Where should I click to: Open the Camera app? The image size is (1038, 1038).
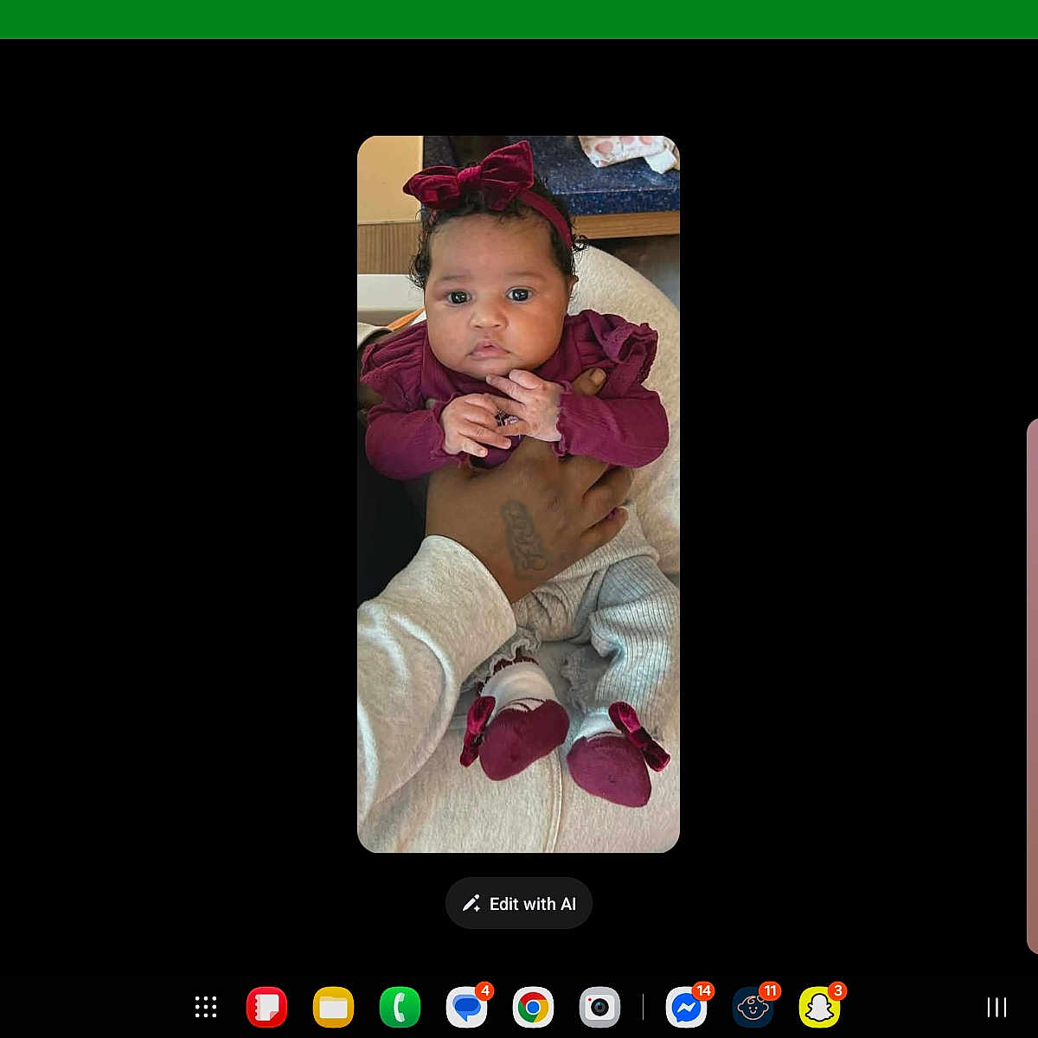pos(599,1007)
